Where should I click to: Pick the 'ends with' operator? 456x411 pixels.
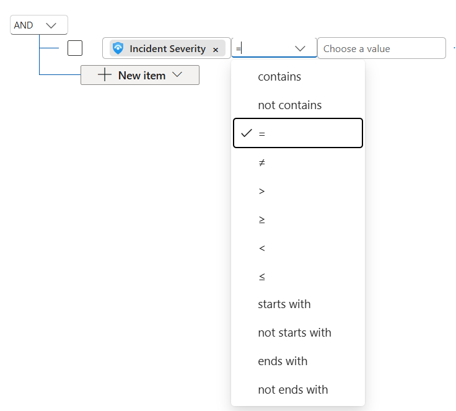(x=283, y=361)
